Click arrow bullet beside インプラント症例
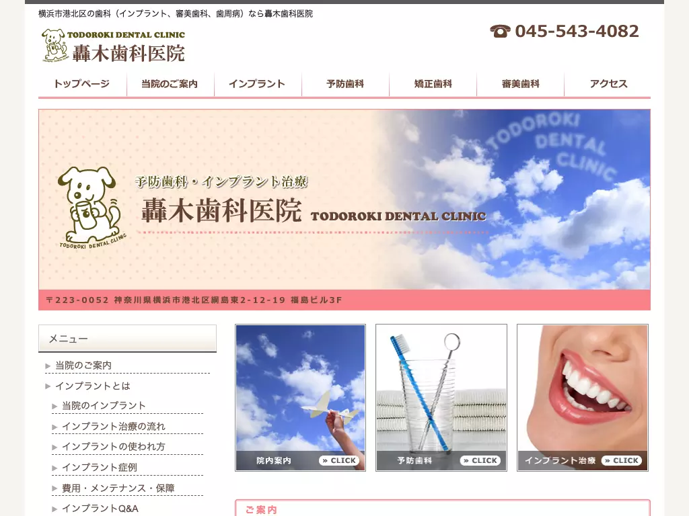This screenshot has height=516, width=689. click(55, 468)
